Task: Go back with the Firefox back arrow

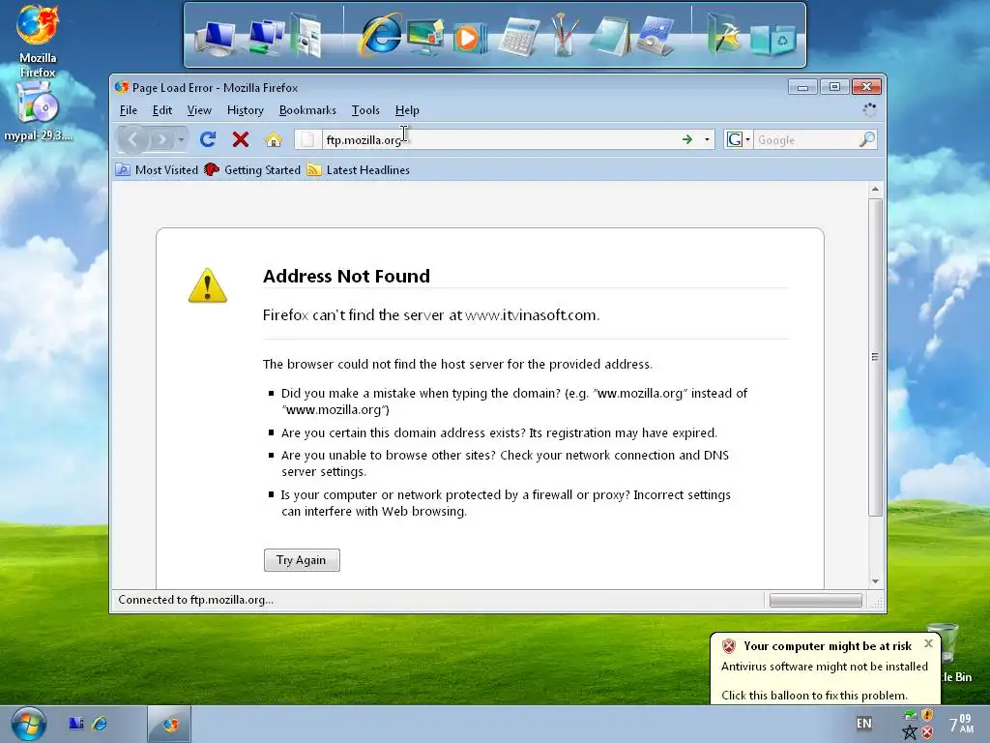Action: (133, 139)
